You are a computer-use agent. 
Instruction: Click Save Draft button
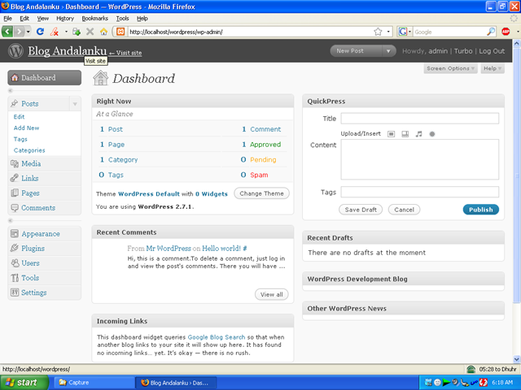361,210
